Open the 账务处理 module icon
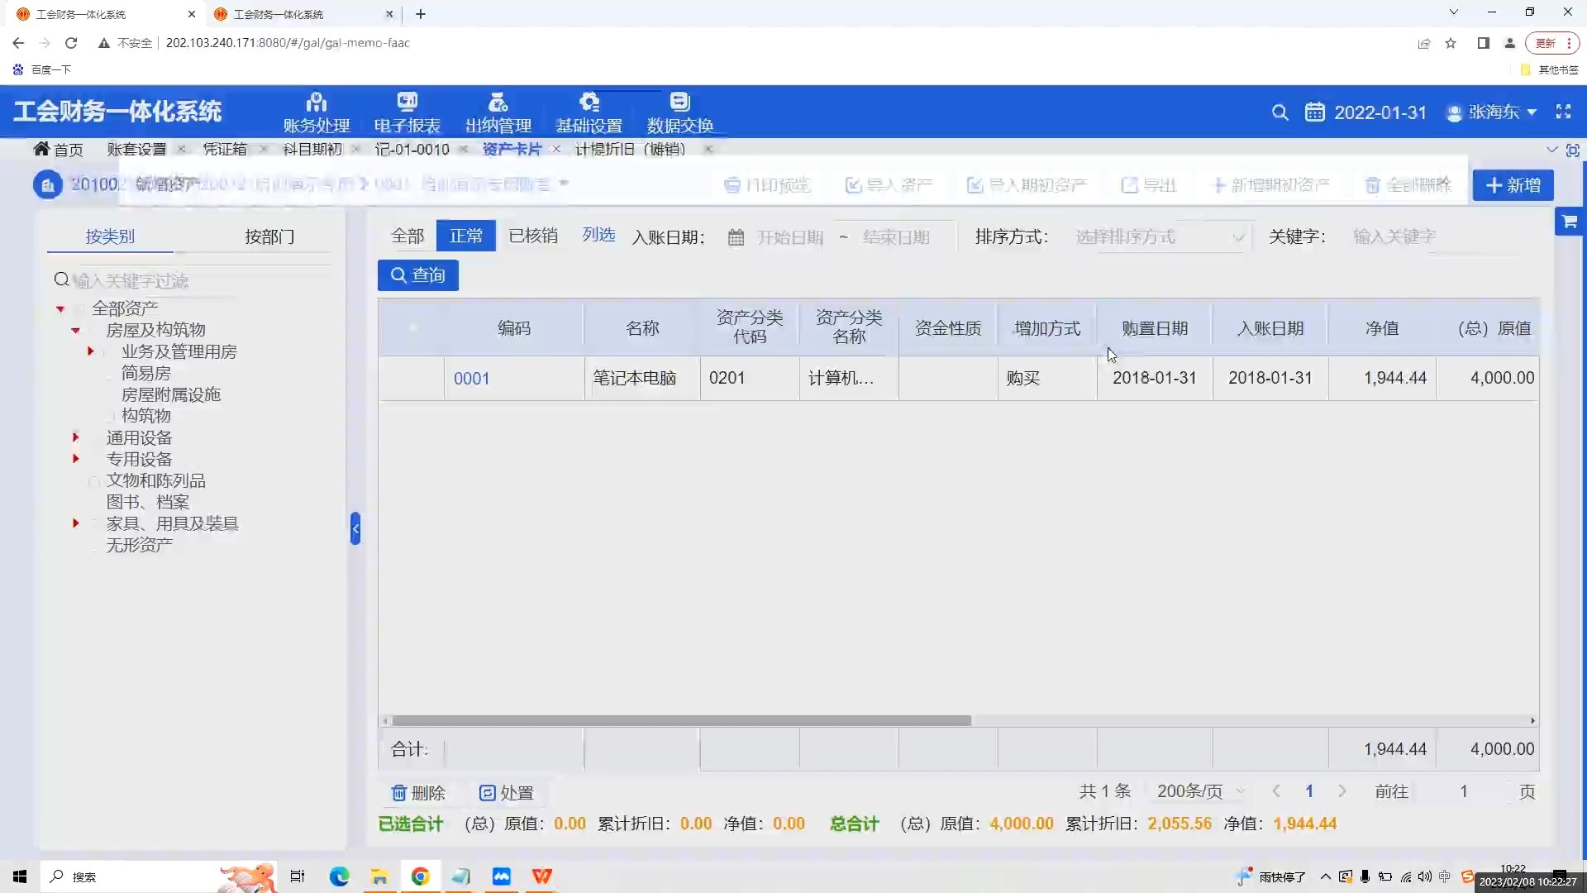 (317, 103)
